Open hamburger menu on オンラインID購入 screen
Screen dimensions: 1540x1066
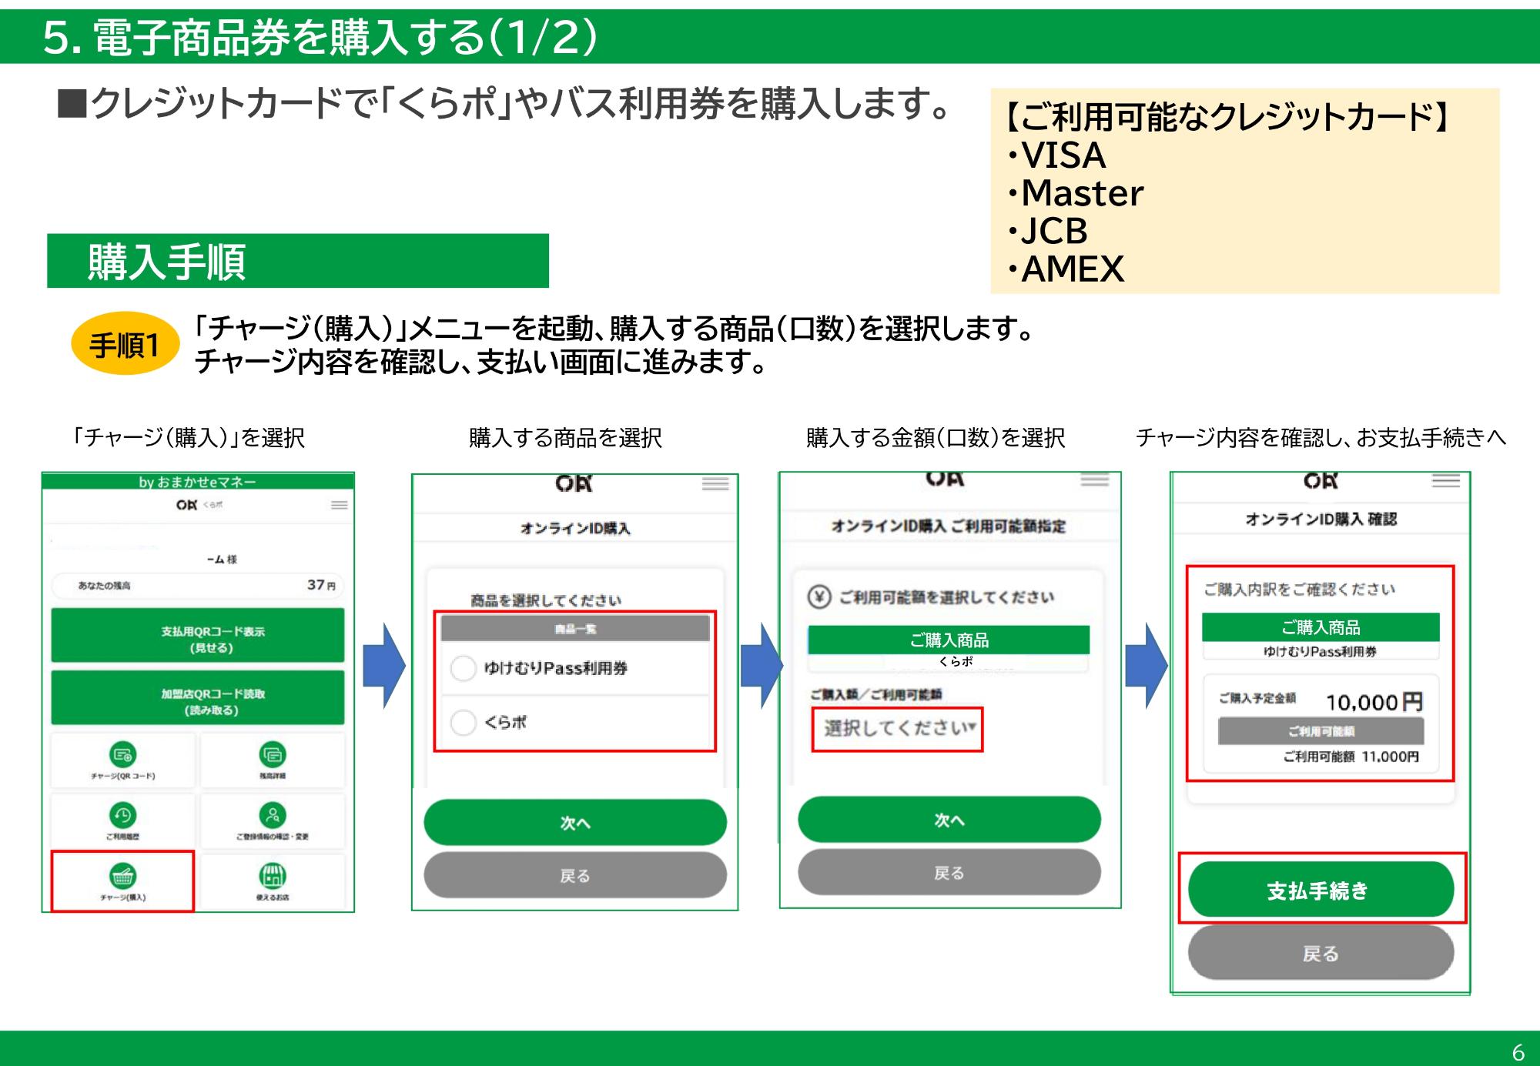[715, 483]
